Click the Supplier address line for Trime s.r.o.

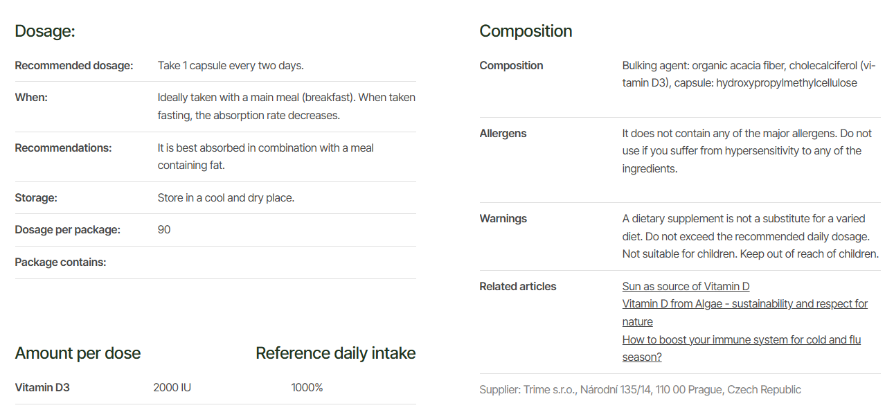point(640,390)
